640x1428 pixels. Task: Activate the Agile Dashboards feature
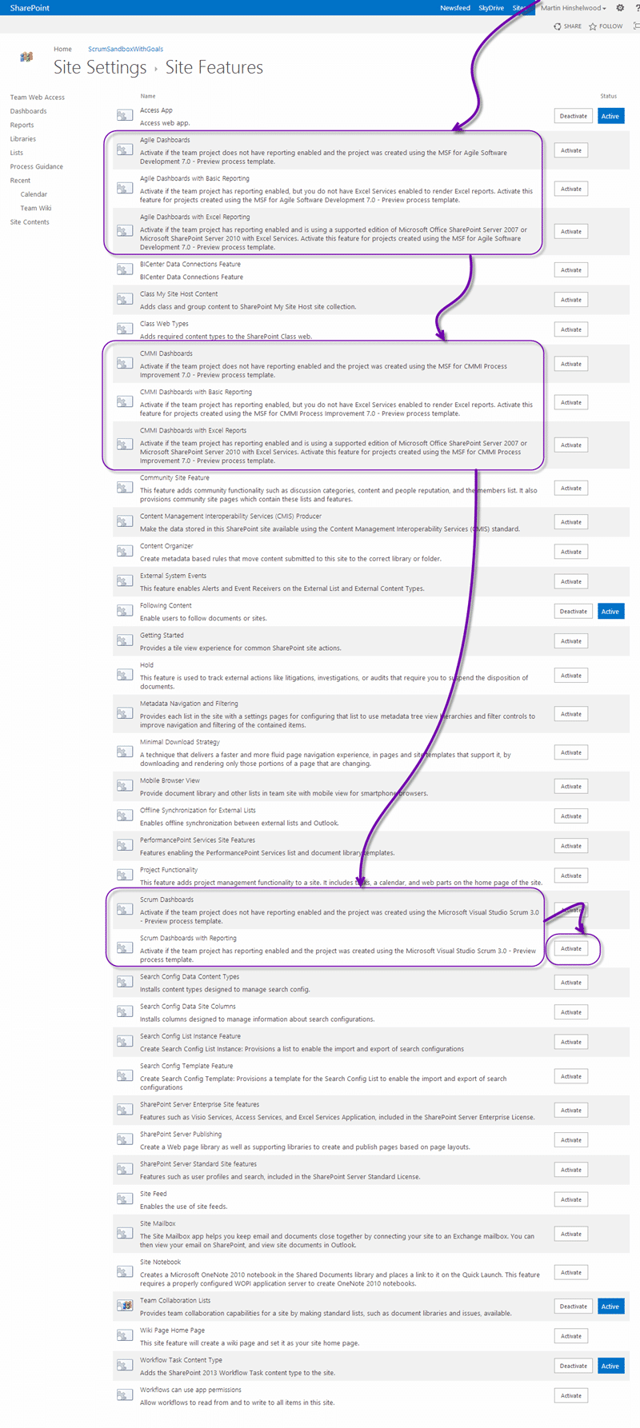click(571, 150)
